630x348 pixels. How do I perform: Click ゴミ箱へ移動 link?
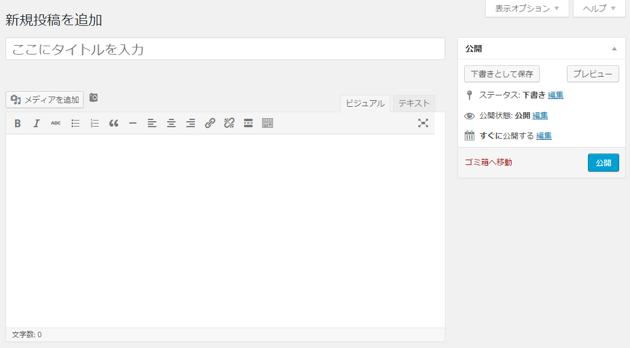(x=488, y=163)
